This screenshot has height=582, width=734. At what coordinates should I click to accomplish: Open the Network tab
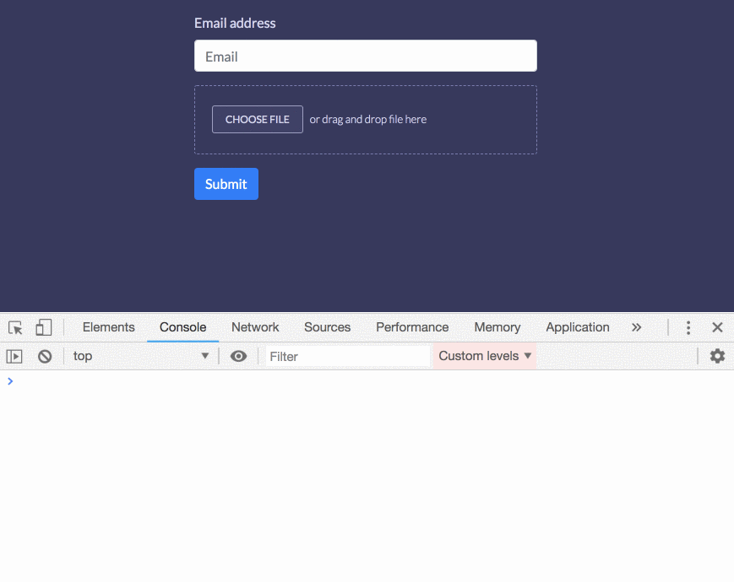coord(255,327)
